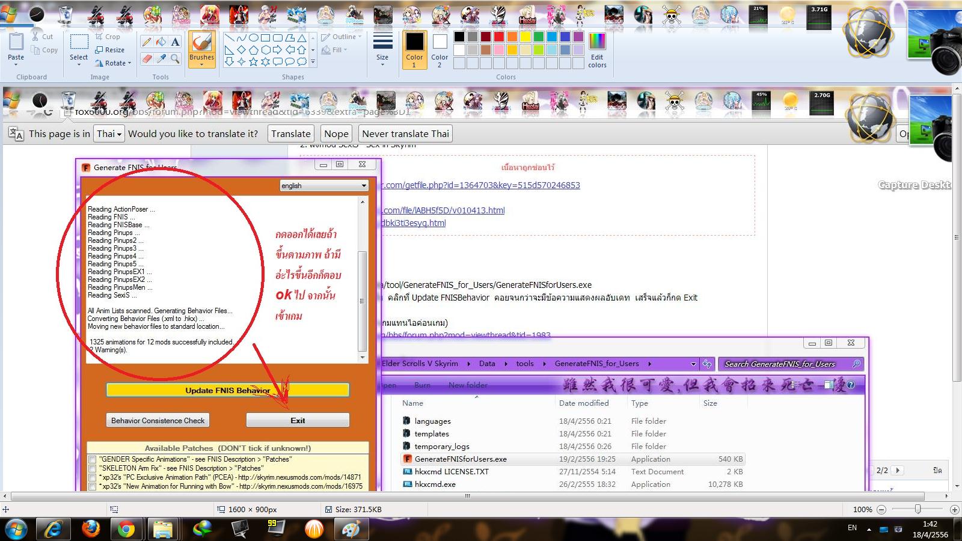962x541 pixels.
Task: Select the Pencil tool in Paint
Action: pyautogui.click(x=147, y=41)
